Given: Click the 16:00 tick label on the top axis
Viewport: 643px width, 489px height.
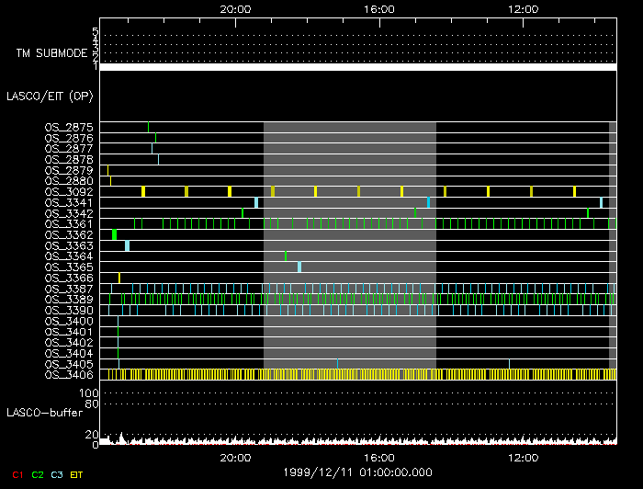Looking at the screenshot, I should tap(379, 8).
